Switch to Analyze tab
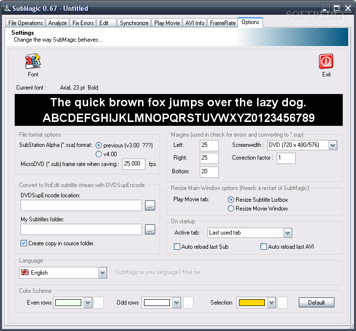The image size is (356, 331). (57, 23)
